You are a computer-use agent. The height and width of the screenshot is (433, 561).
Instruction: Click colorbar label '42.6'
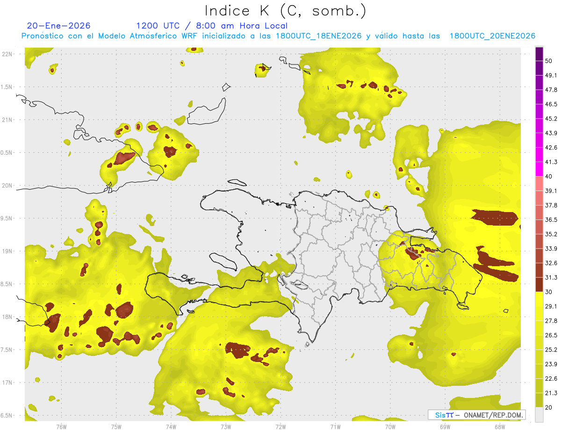pyautogui.click(x=552, y=148)
